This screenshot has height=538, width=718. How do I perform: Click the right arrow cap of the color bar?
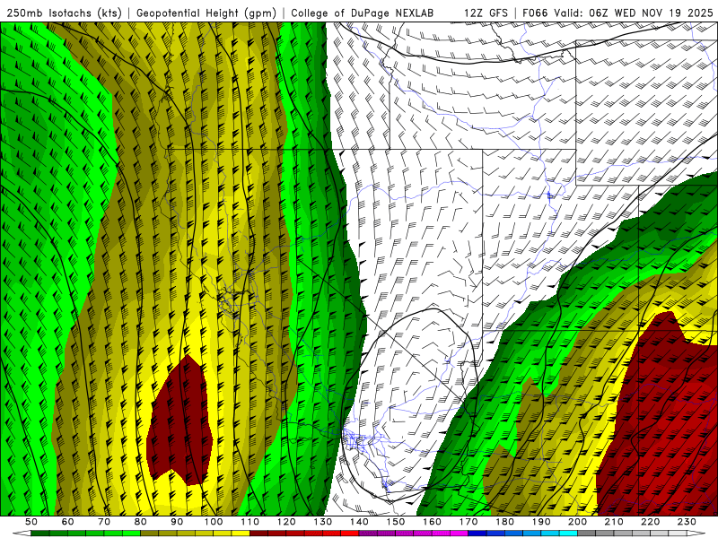696,533
